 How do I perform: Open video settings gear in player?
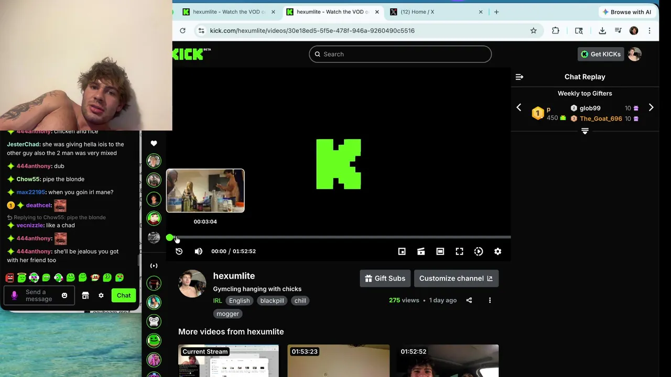click(498, 251)
